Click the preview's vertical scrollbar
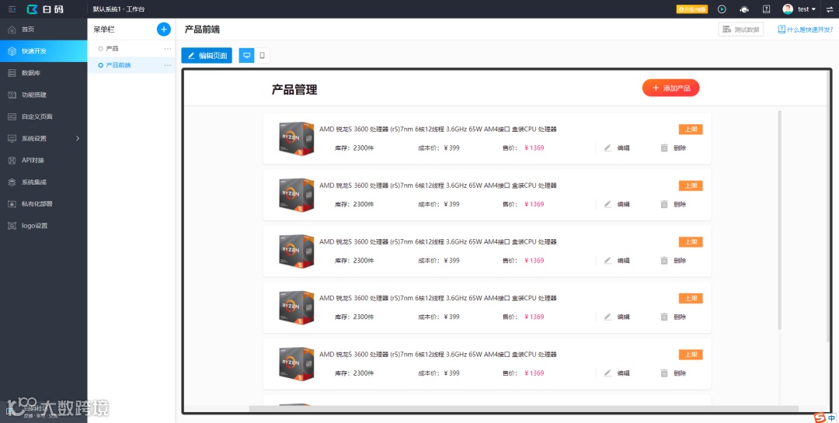Viewport: 839px width, 423px height. click(780, 219)
